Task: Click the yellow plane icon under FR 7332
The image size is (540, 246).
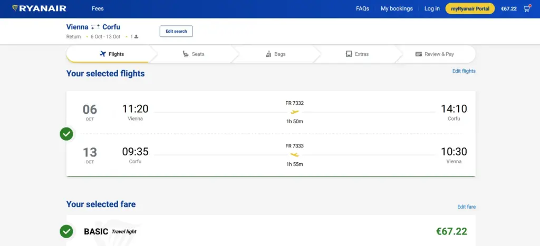Action: [294, 112]
